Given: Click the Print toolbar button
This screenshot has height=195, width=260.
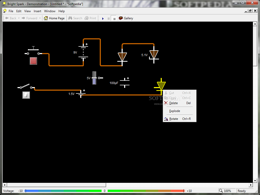Looking at the screenshot, I should [90, 18].
